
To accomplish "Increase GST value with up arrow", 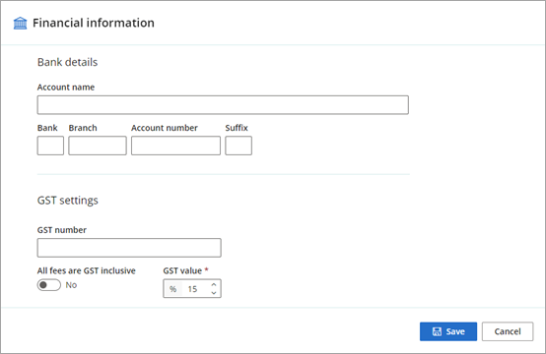I will [214, 284].
